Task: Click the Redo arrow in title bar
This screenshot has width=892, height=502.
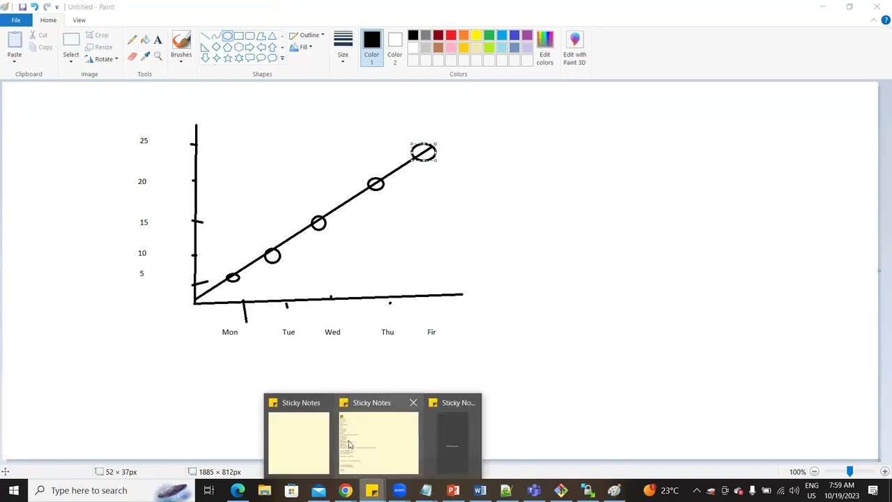Action: point(47,7)
